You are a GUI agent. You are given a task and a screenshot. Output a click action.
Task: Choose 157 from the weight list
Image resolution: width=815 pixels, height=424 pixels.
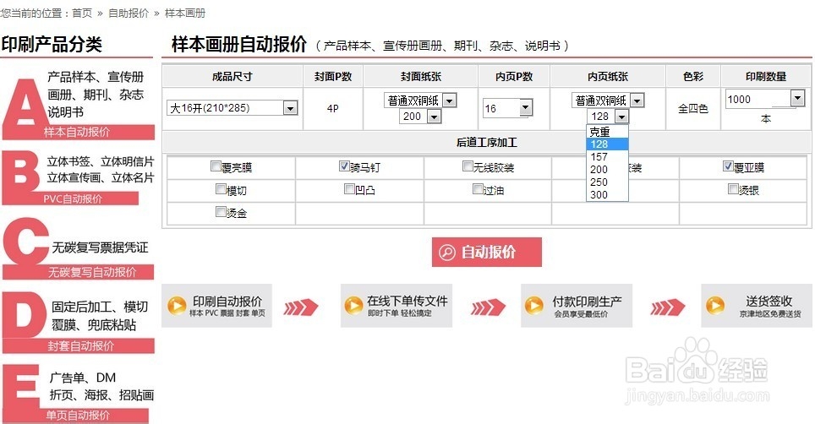click(607, 157)
